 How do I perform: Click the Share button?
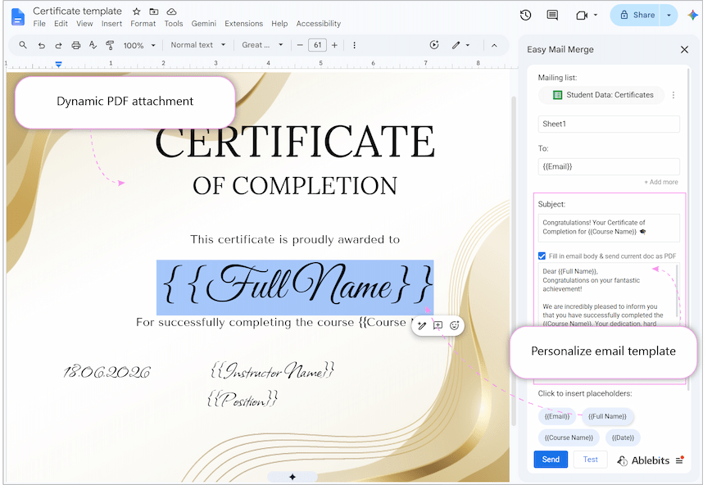point(637,15)
